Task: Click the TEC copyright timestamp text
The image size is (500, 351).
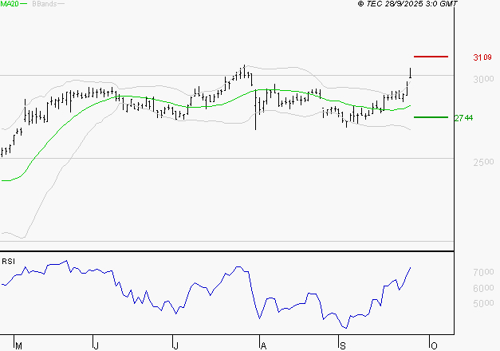Action: (407, 5)
